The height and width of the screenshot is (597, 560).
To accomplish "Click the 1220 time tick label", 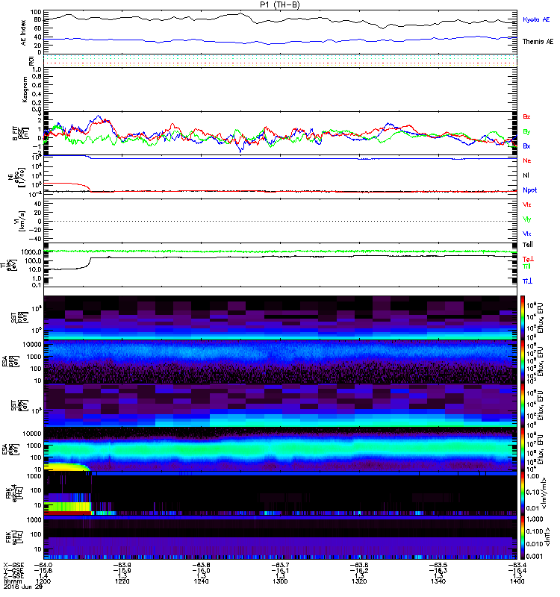I will point(122,581).
